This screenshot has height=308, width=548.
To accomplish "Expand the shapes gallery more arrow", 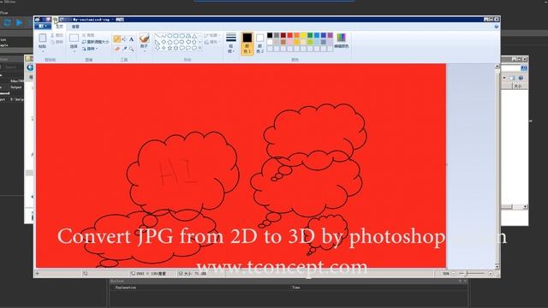I will pyautogui.click(x=200, y=48).
